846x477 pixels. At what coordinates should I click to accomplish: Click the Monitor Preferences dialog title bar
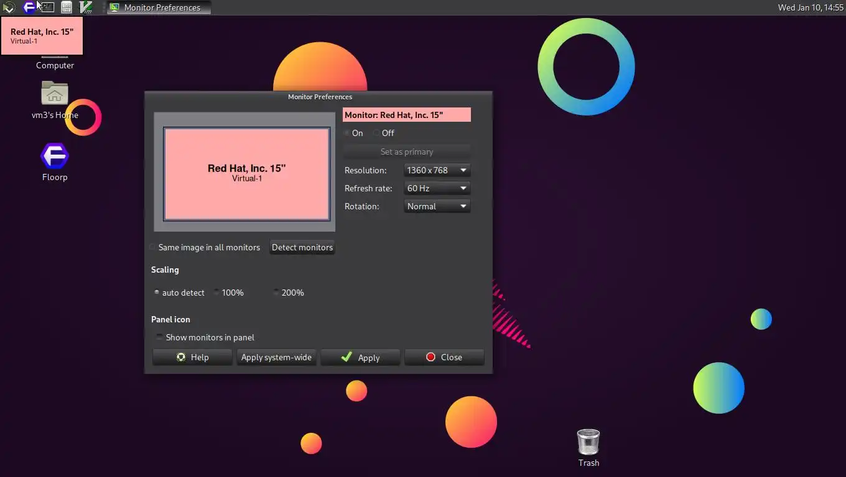(318, 97)
